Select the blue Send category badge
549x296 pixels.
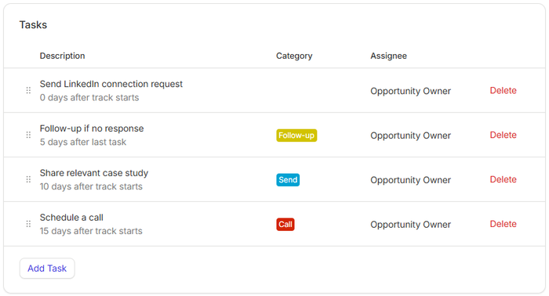[x=288, y=179]
